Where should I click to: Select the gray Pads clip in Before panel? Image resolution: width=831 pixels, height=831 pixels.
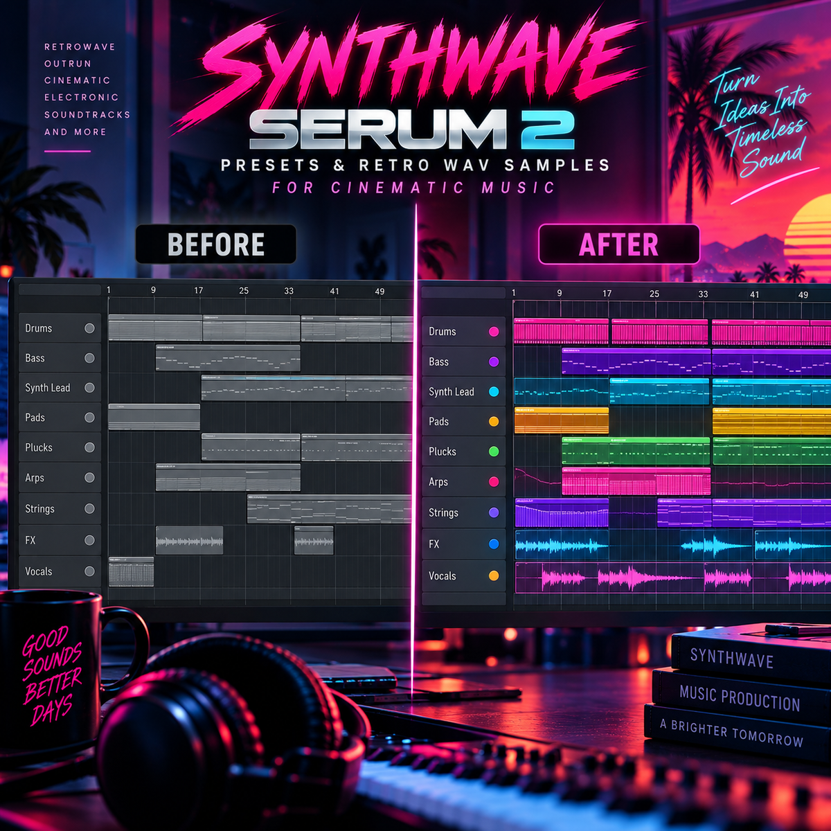tap(154, 417)
